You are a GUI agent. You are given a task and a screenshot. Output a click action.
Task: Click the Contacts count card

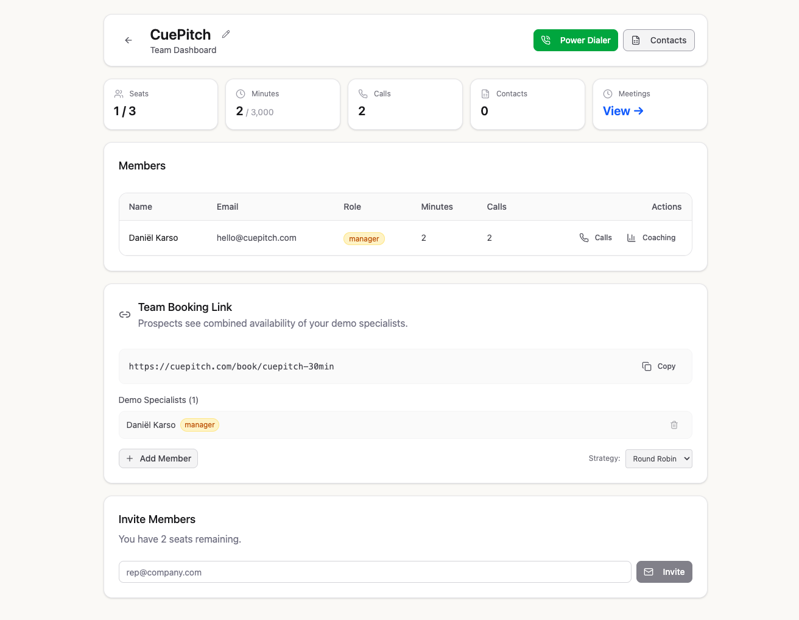tap(527, 104)
